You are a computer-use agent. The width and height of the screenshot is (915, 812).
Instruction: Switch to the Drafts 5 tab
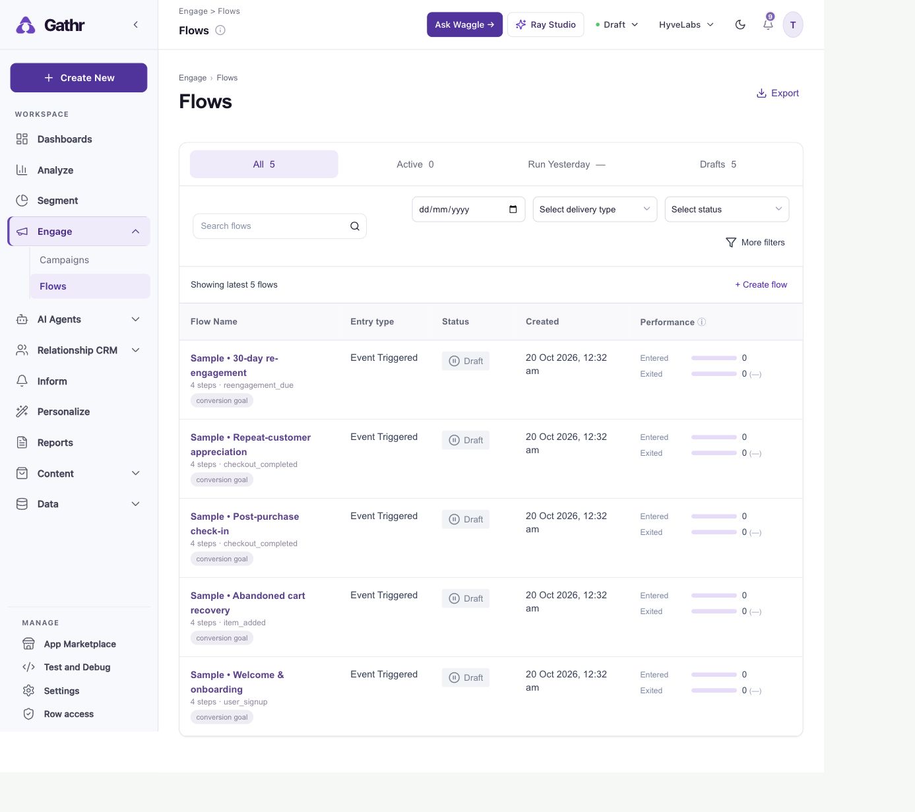pyautogui.click(x=718, y=164)
